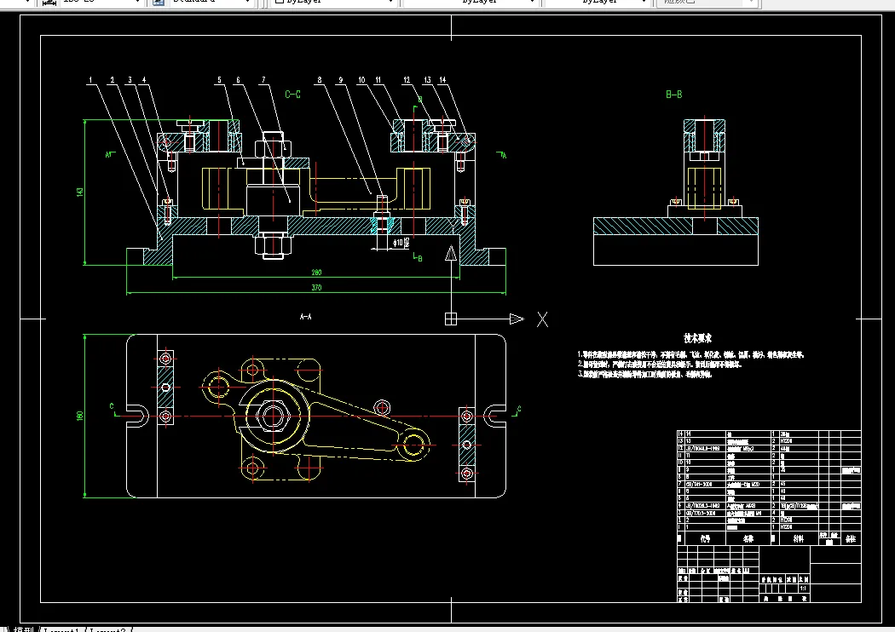Viewport: 895px width, 632px height.
Task: Pick the hex nut at center of plan view
Action: pyautogui.click(x=273, y=416)
